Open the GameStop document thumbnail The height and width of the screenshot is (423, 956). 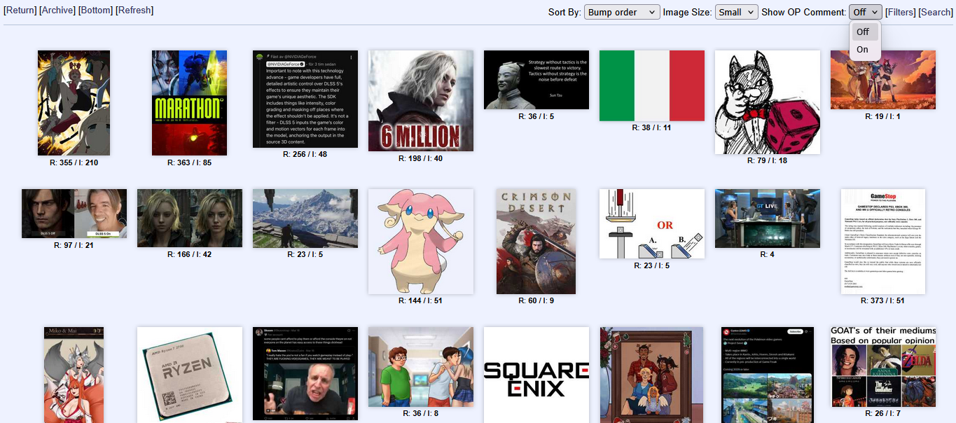click(883, 242)
